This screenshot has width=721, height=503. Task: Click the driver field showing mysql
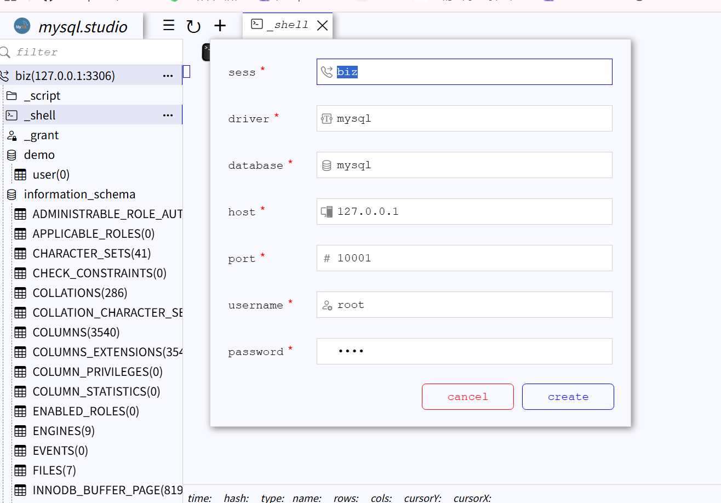464,118
